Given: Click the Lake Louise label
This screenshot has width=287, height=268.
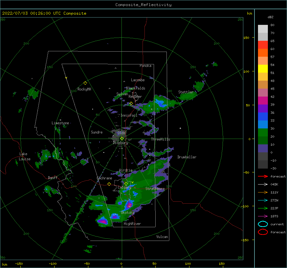Looking at the screenshot, I should (x=25, y=156).
